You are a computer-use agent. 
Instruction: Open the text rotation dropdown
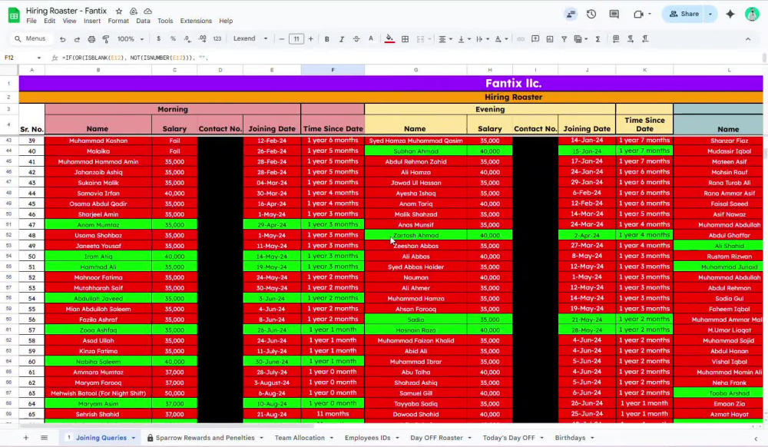tap(501, 38)
